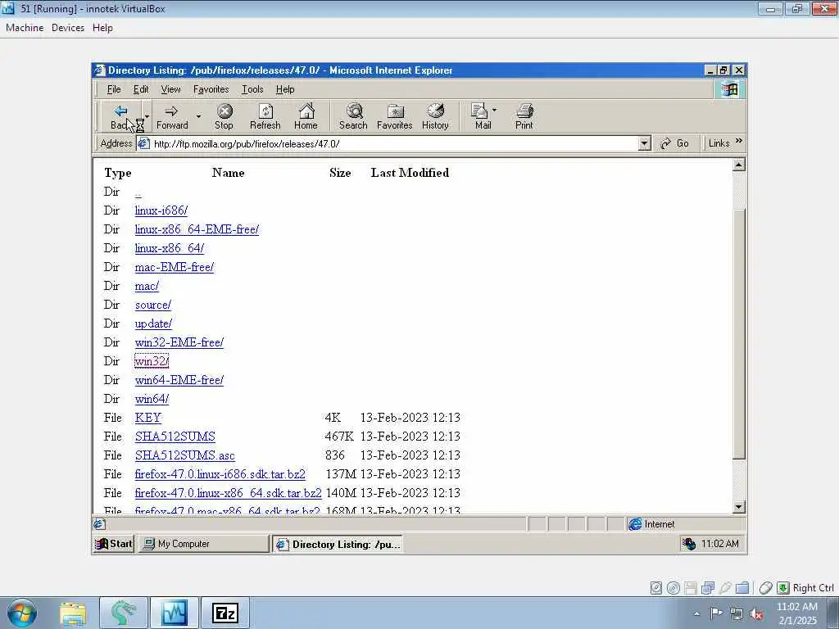Click the guest system tray icon
839x629 pixels.
689,544
